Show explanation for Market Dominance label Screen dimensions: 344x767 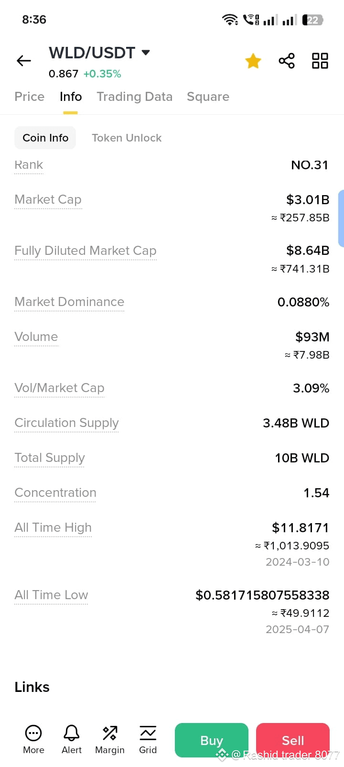pos(69,302)
